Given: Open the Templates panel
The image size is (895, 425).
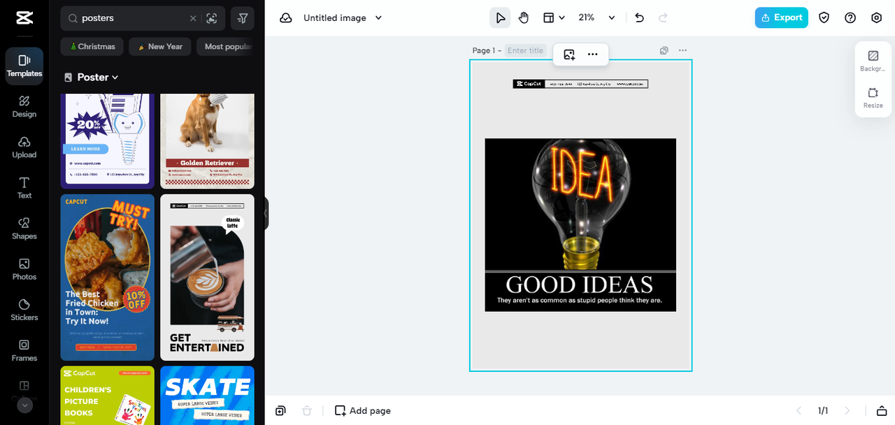Looking at the screenshot, I should click(x=24, y=66).
